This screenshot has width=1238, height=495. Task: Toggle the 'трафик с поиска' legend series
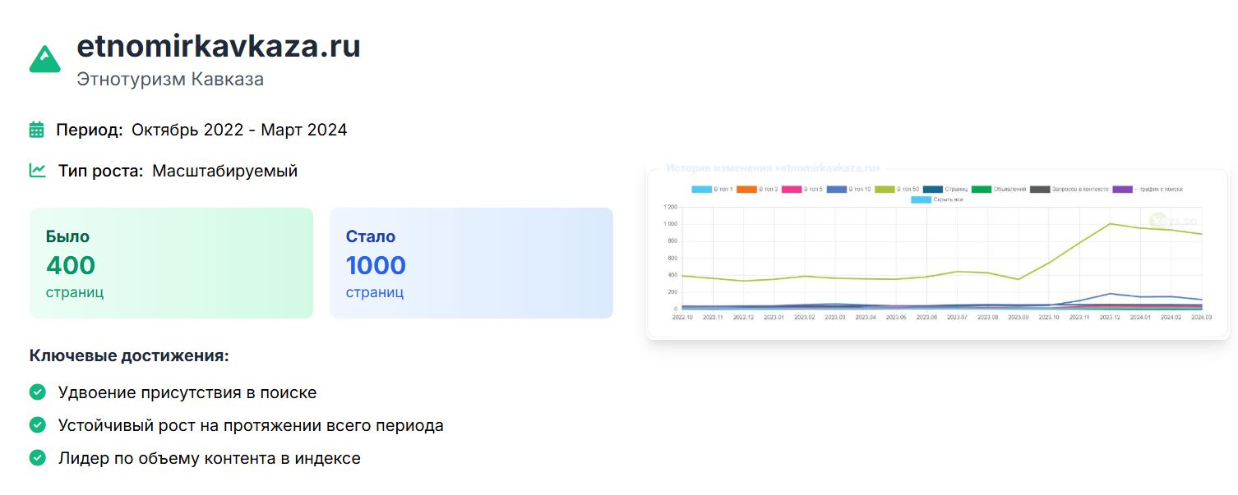pos(1147,190)
